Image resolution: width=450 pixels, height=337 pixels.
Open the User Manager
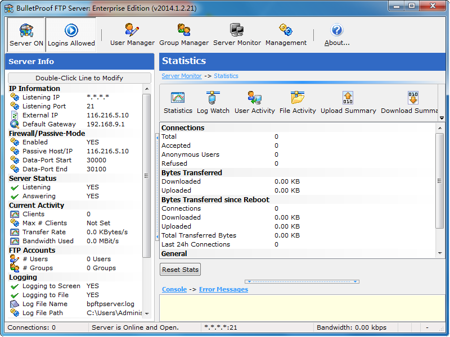132,35
